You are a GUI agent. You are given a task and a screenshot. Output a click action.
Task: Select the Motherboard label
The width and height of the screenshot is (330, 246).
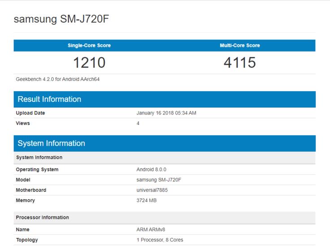pos(31,190)
